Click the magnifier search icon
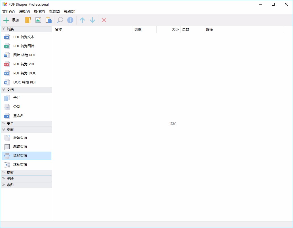 point(60,20)
